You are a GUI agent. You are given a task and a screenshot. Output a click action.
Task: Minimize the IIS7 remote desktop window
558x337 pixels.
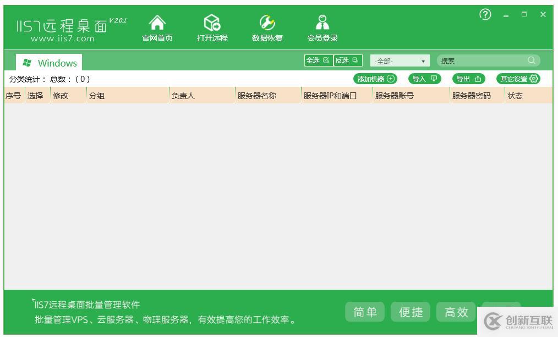[506, 15]
